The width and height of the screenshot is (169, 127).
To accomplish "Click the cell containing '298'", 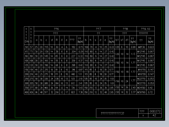I will point(73,65).
